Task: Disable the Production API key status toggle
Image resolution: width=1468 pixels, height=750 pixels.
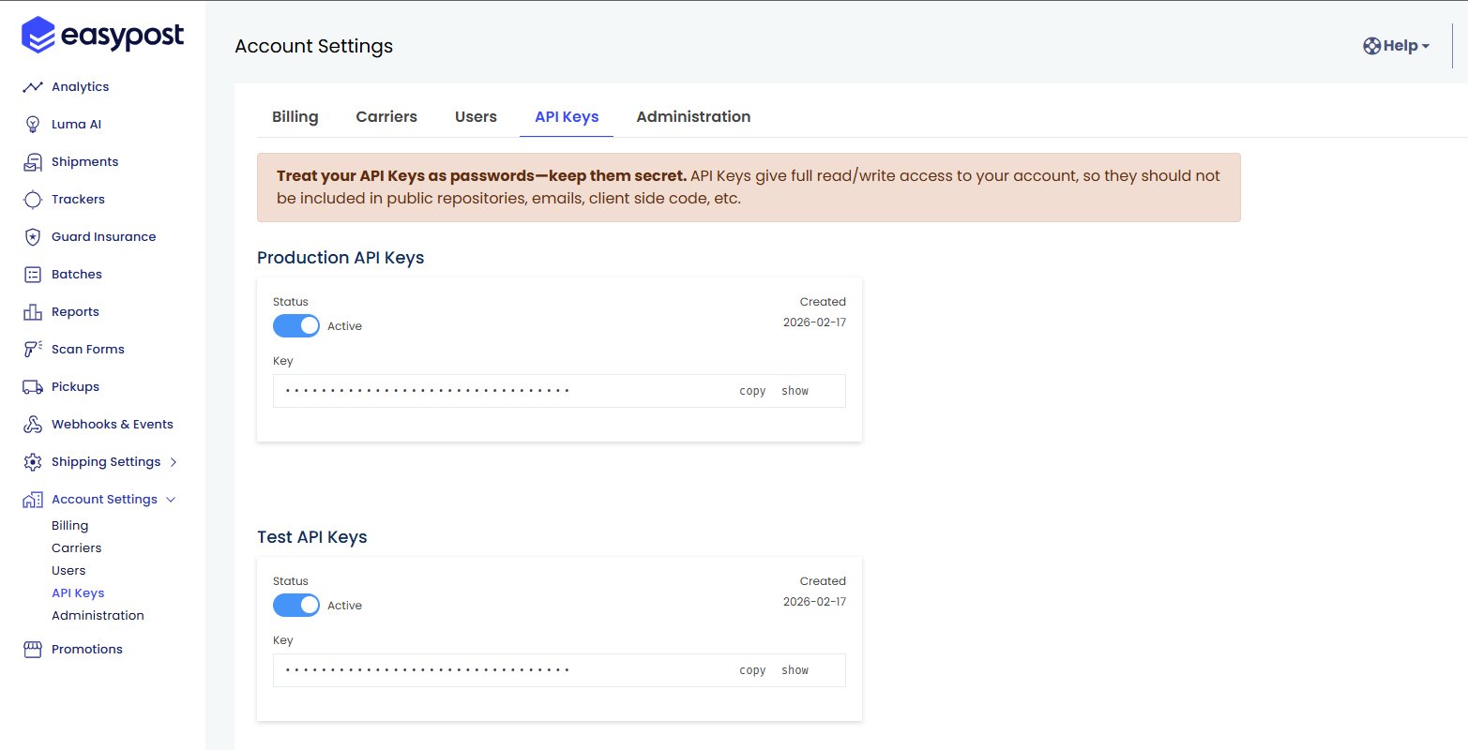Action: (296, 325)
